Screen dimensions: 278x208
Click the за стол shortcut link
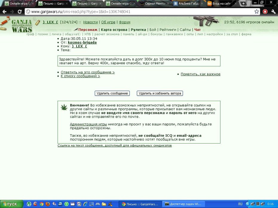coord(232,34)
